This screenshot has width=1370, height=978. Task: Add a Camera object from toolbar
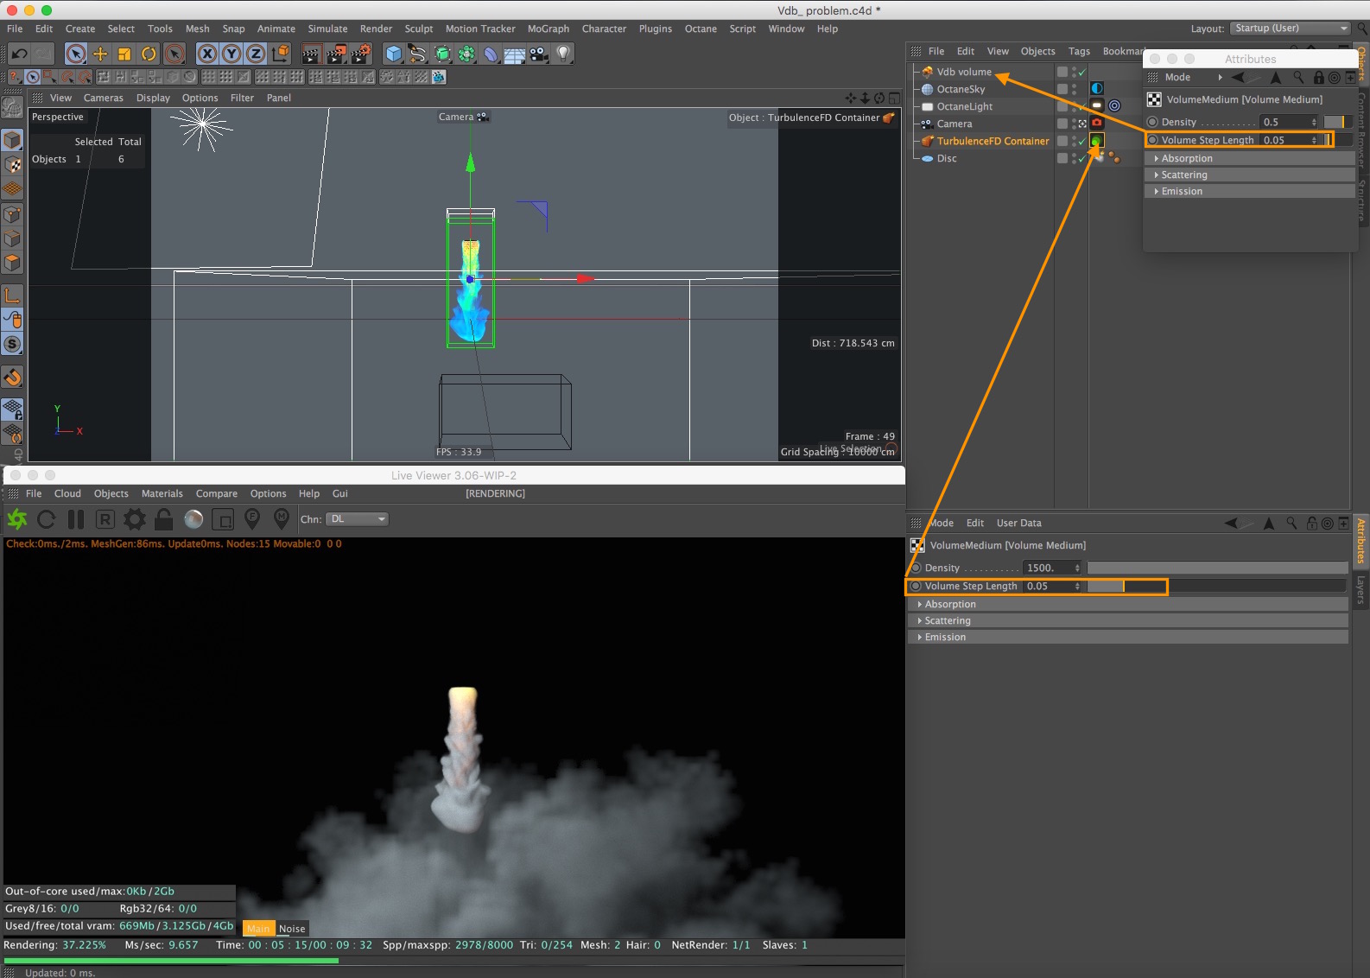coord(539,54)
